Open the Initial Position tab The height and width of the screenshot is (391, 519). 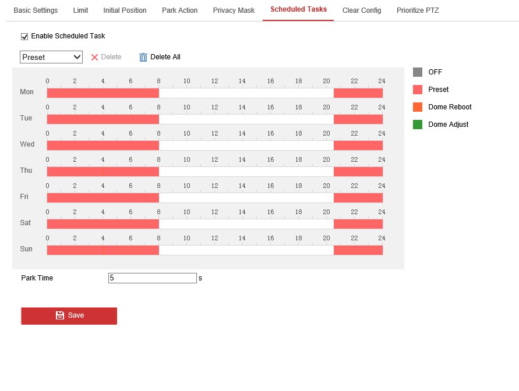click(x=125, y=10)
